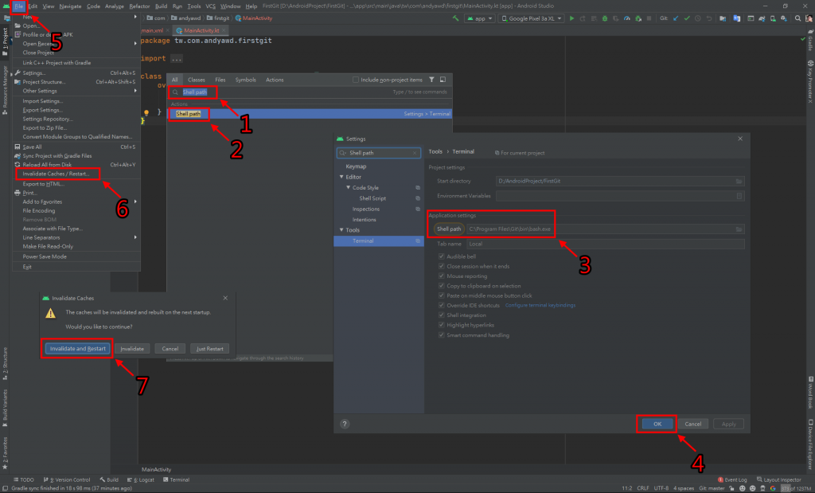The image size is (815, 493).
Task: Click the Shell path text field
Action: point(605,229)
